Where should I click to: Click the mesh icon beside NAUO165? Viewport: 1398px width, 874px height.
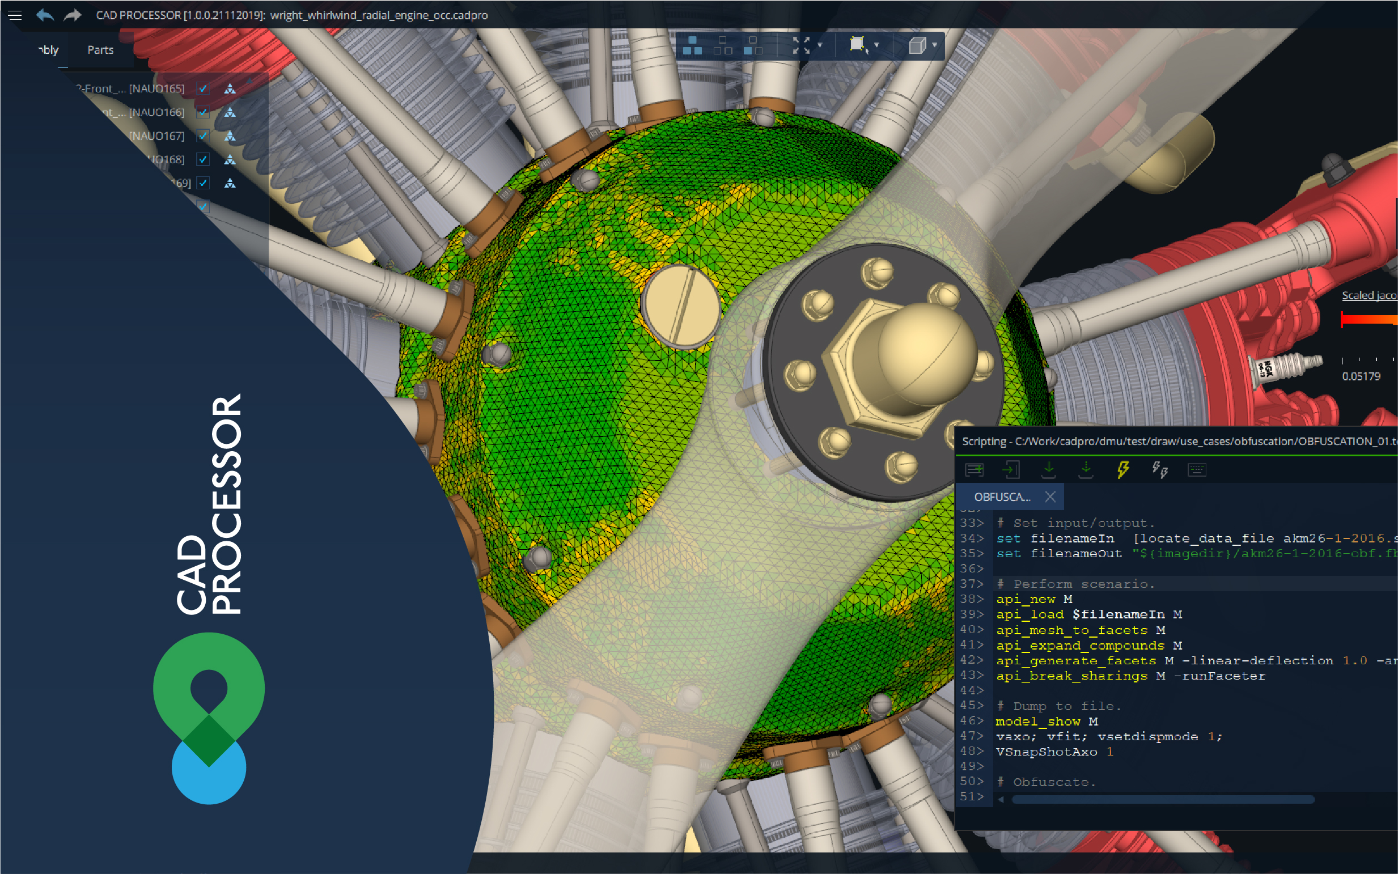click(x=230, y=88)
